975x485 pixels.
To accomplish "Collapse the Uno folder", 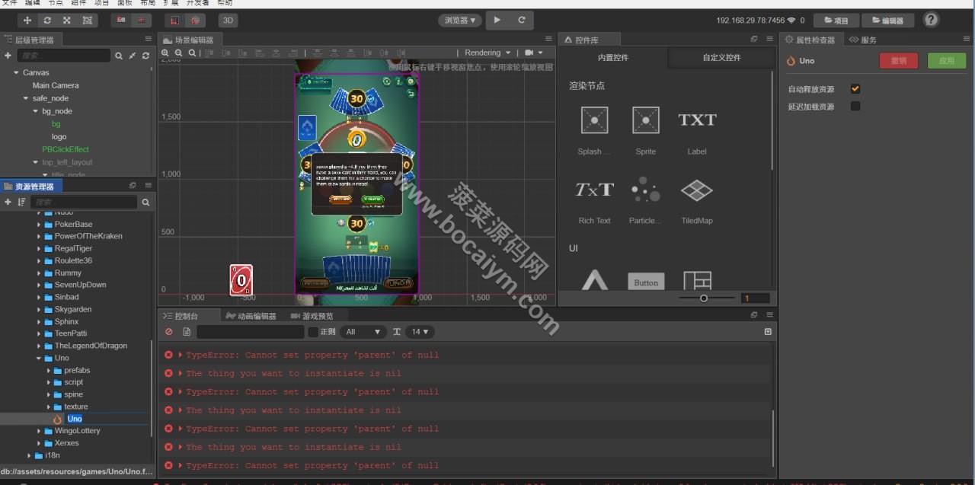I will (x=39, y=358).
